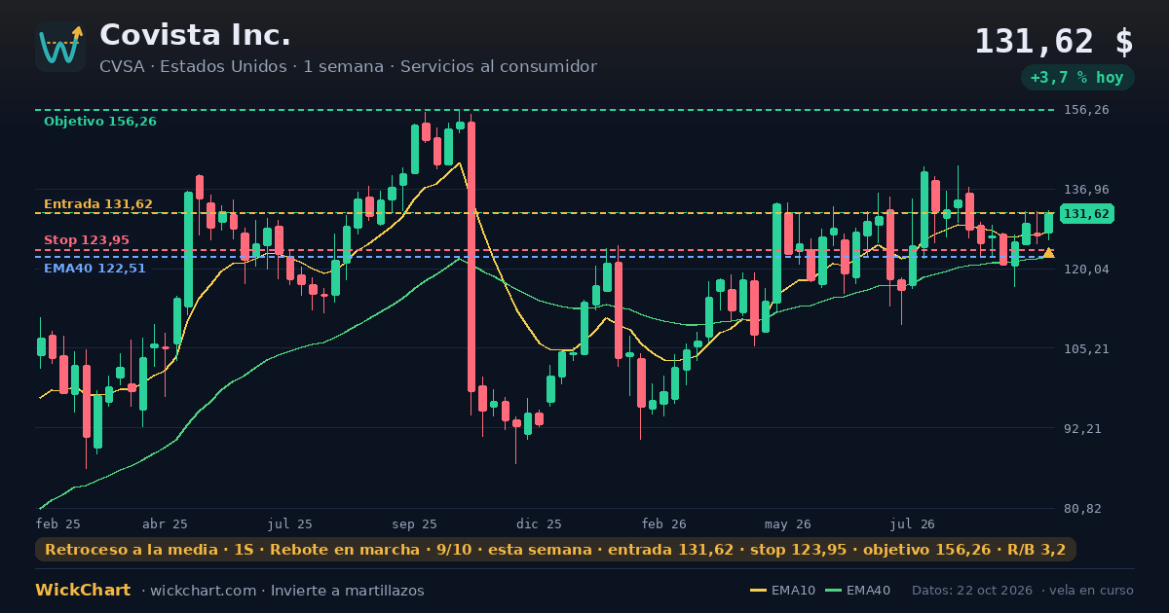Click the large header price "131,62 $"

tap(1054, 42)
